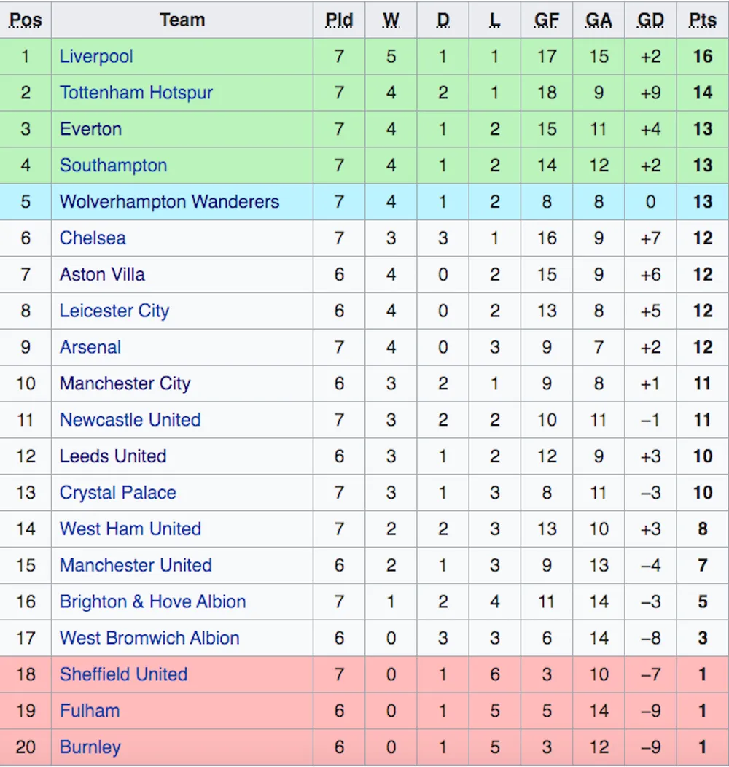The width and height of the screenshot is (729, 767).
Task: Open the Arsenal team link
Action: tap(90, 347)
